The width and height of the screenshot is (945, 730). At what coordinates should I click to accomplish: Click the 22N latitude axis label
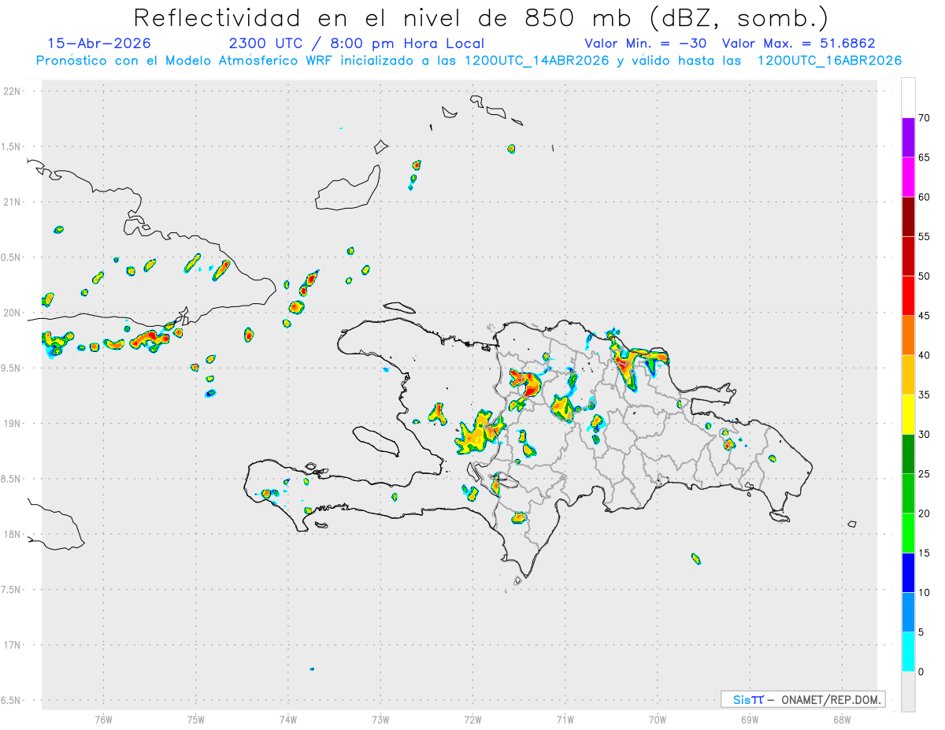pos(13,91)
